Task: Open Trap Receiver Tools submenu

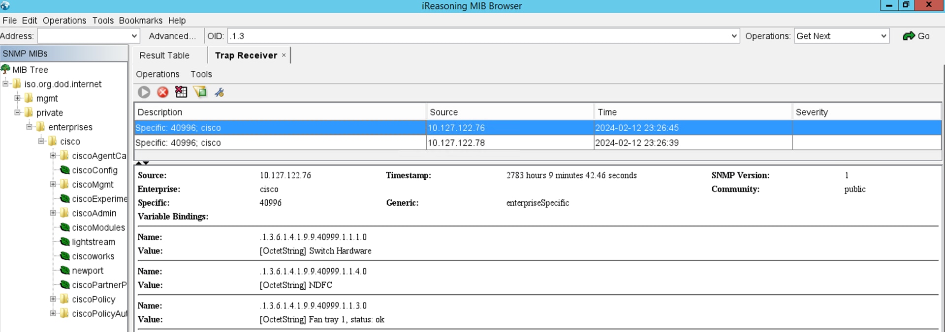Action: pyautogui.click(x=201, y=74)
